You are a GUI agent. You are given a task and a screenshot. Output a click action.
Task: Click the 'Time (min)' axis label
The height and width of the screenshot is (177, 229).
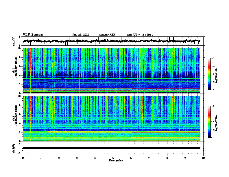click(x=116, y=161)
